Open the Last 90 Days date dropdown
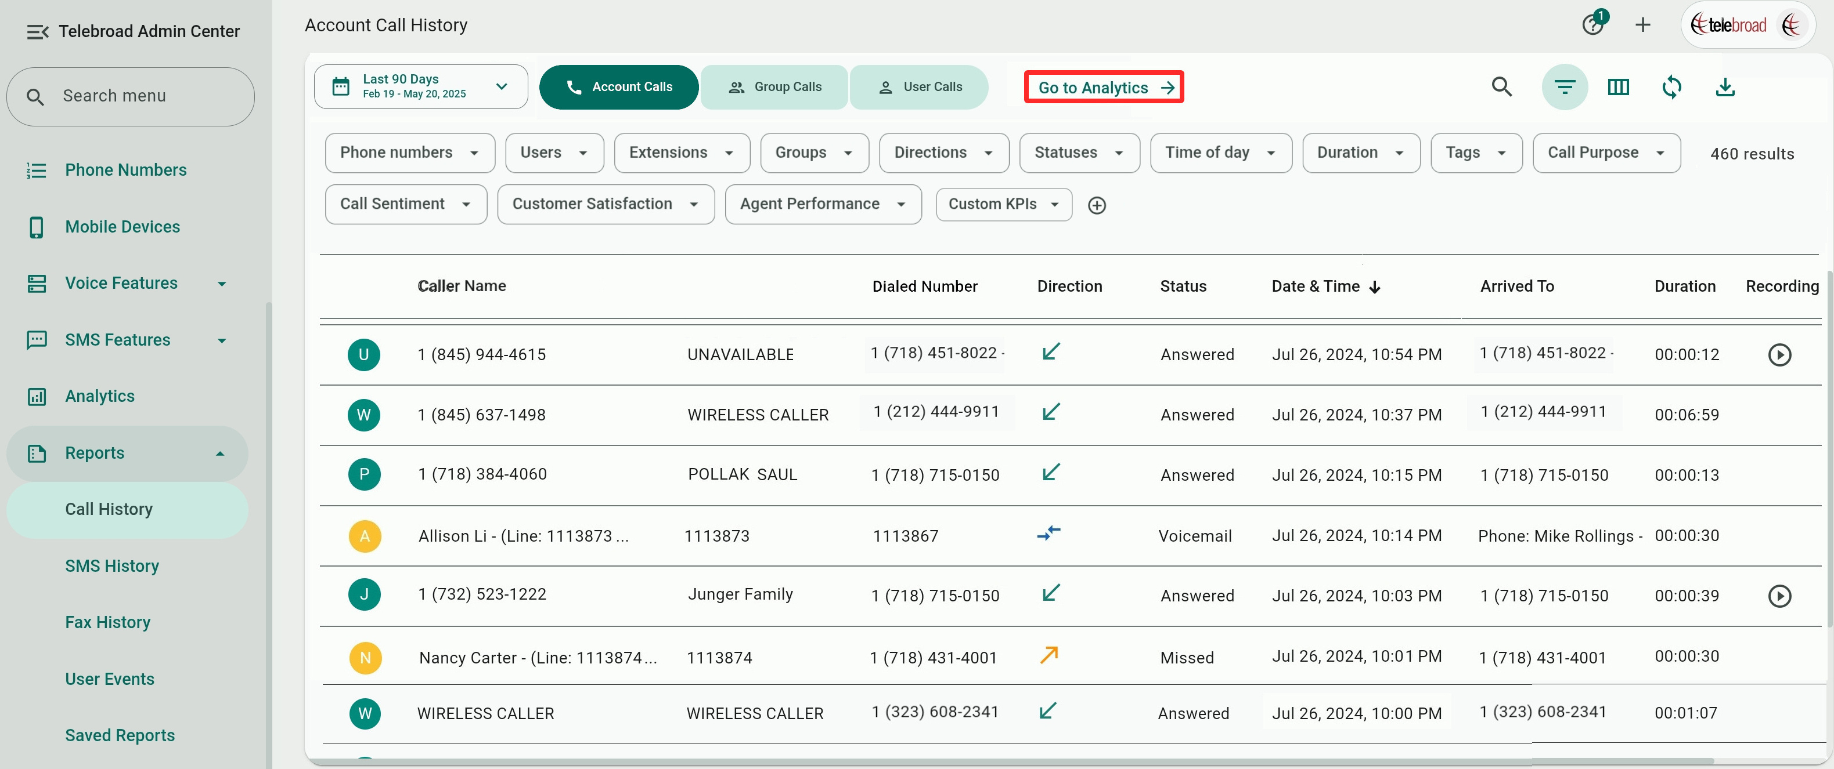1834x769 pixels. 421,87
